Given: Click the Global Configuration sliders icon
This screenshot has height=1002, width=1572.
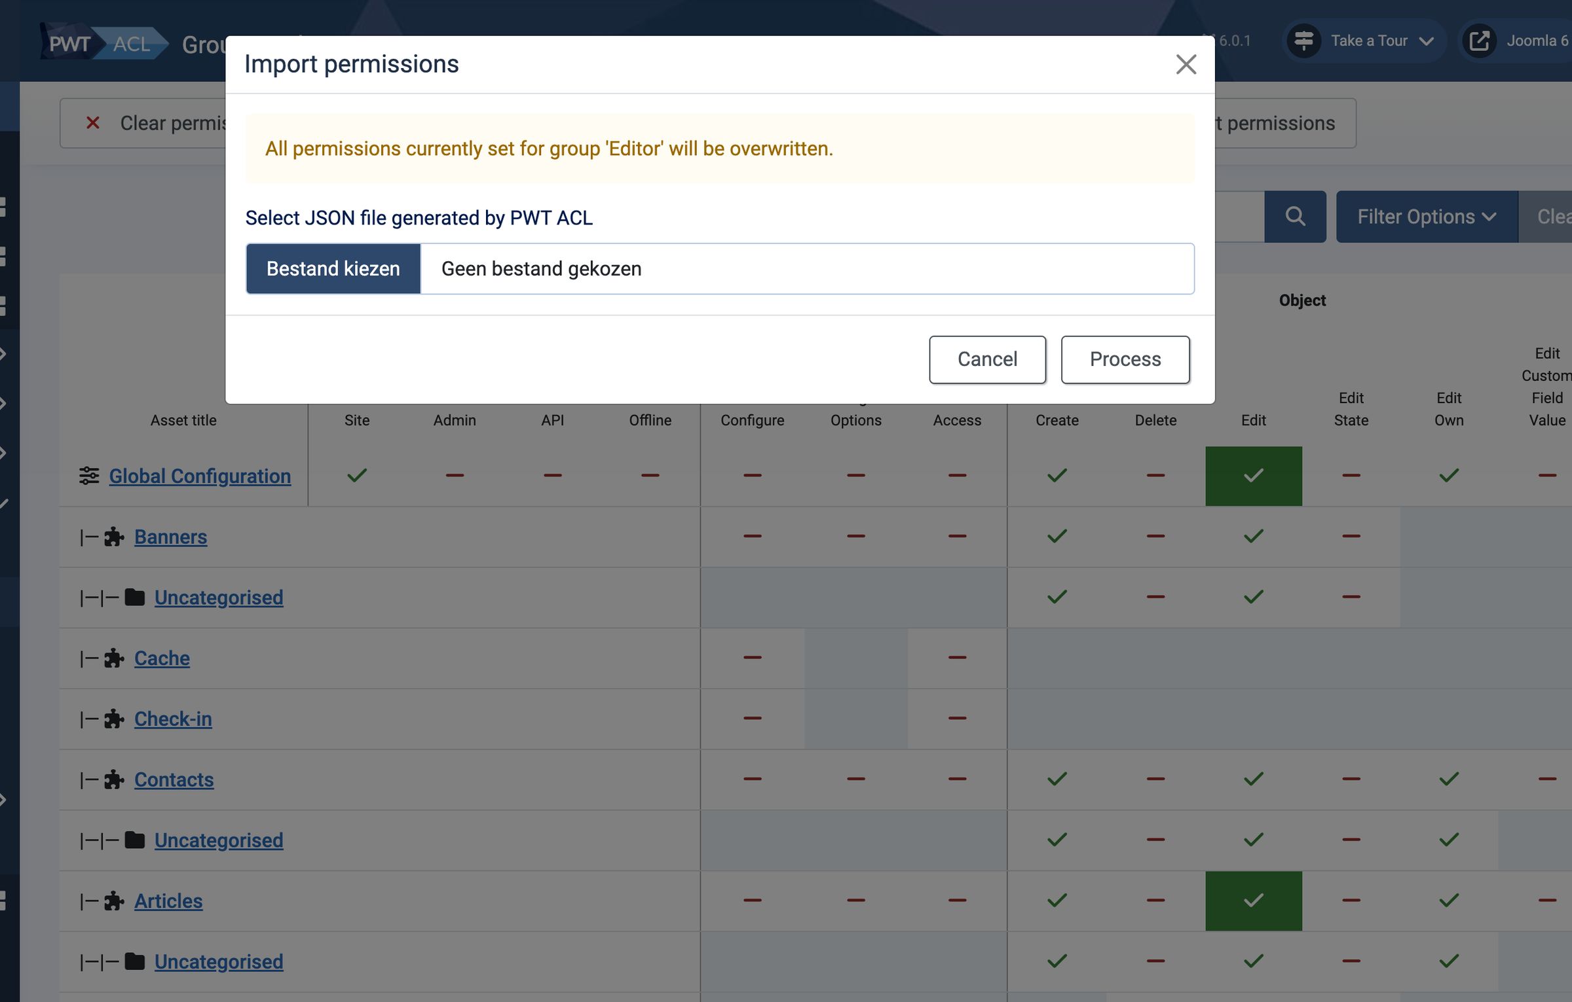Looking at the screenshot, I should coord(89,476).
